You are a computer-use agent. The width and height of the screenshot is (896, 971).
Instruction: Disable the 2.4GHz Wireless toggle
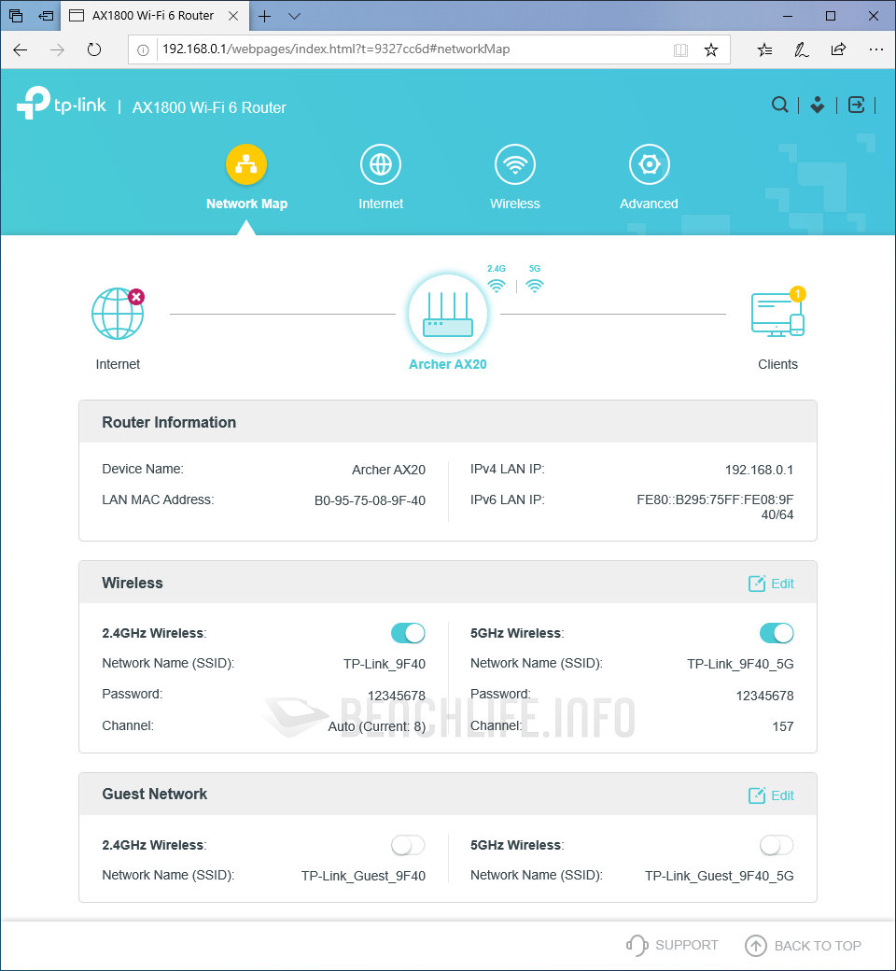[x=408, y=633]
